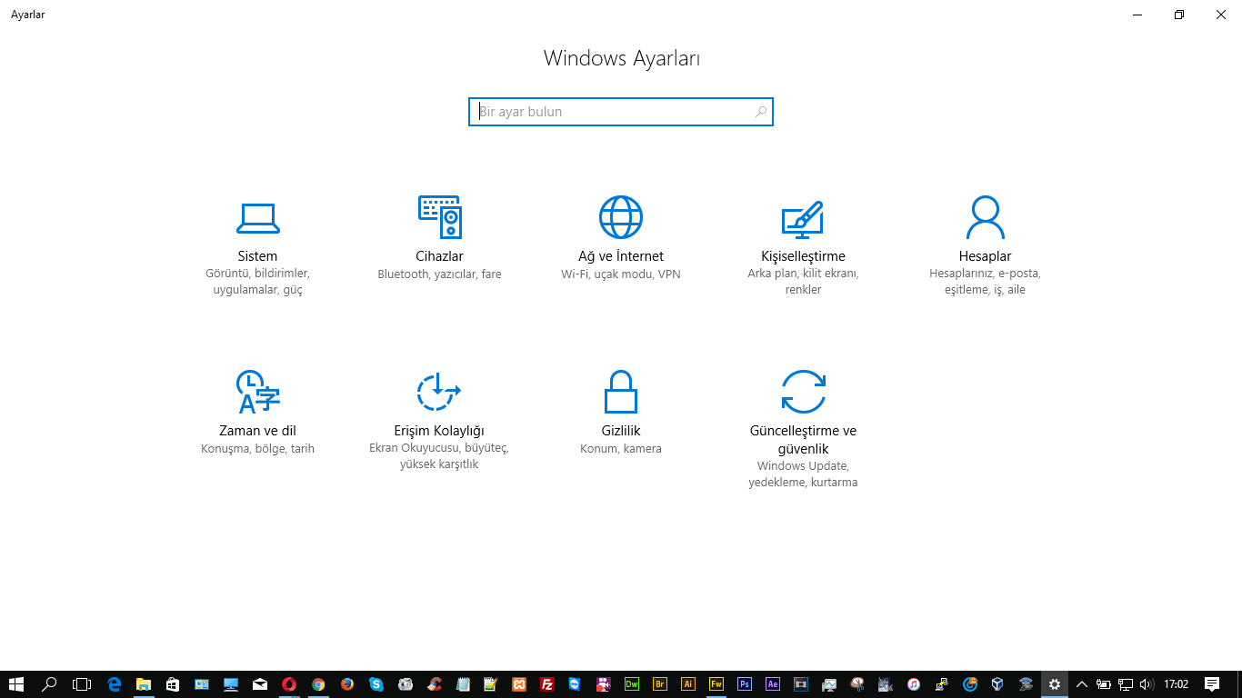The image size is (1242, 698).
Task: Open the volume speaker tray icon
Action: pos(1147,684)
